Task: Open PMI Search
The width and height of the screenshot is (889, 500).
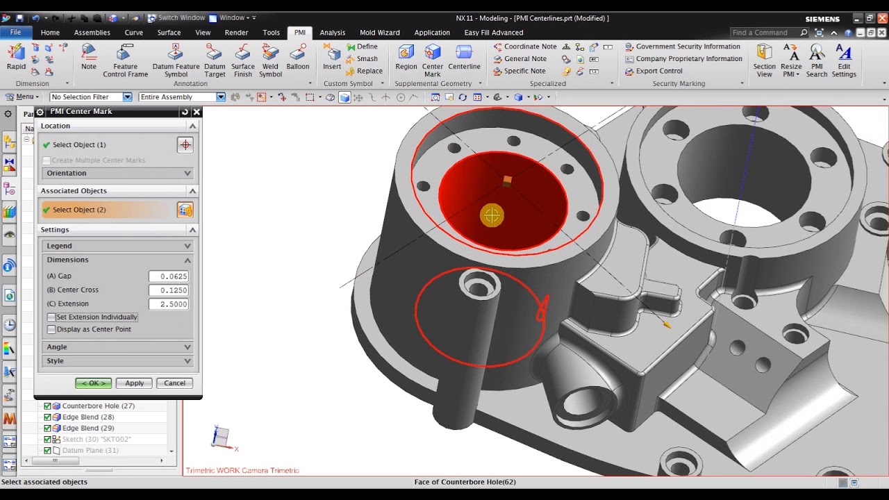Action: [817, 61]
